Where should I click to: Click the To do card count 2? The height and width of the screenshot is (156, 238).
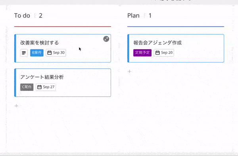tap(40, 15)
